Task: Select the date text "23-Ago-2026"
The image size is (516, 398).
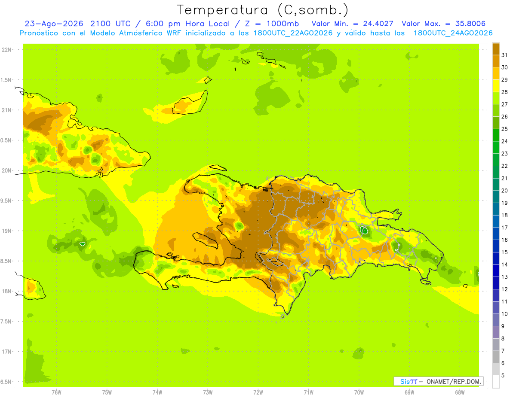Action: (x=55, y=24)
